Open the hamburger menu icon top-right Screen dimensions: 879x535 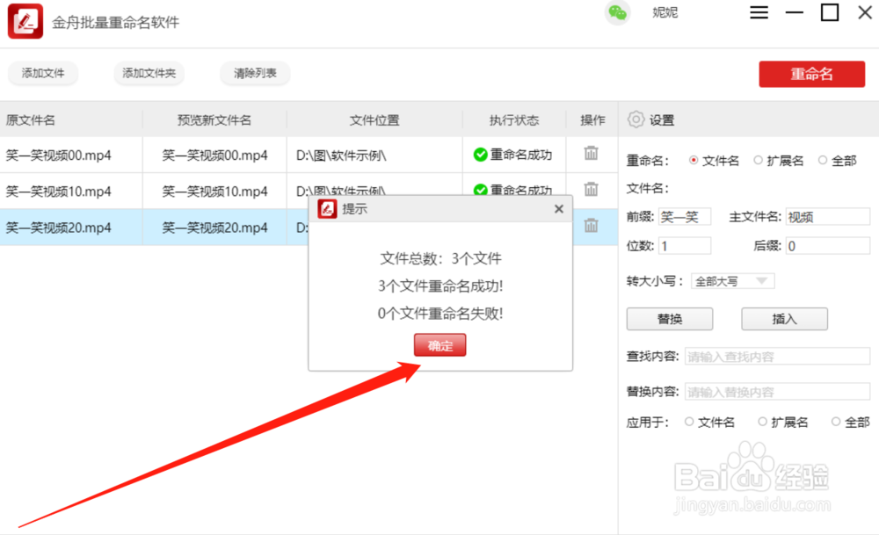point(758,12)
